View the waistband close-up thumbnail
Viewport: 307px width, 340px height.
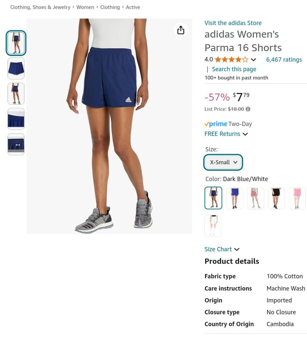tap(16, 119)
